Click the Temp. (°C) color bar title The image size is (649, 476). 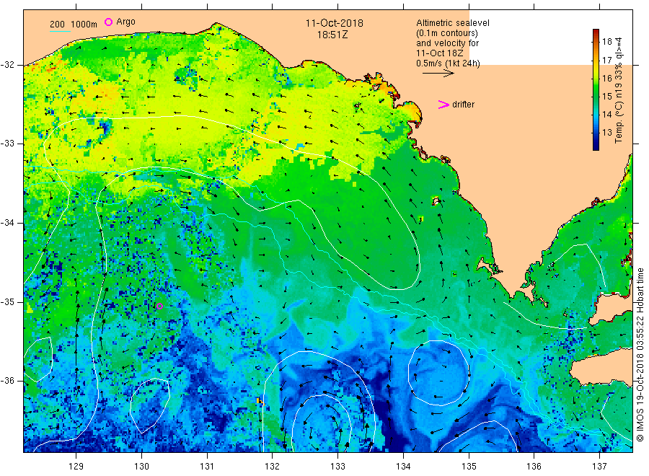pos(619,90)
